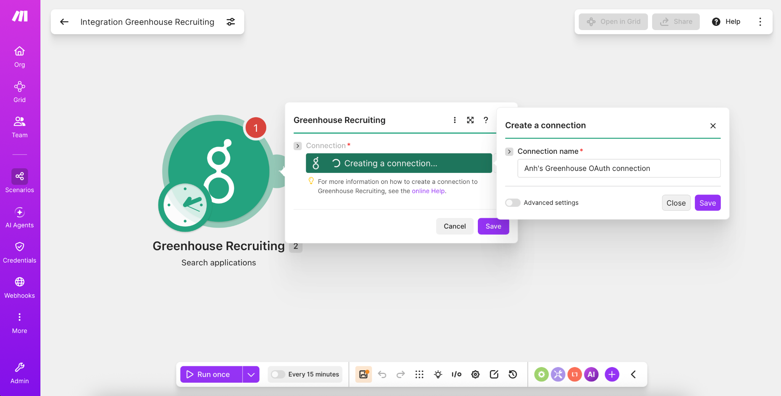Viewport: 781px width, 396px height.
Task: Click the auto-align grid dots icon
Action: point(419,374)
